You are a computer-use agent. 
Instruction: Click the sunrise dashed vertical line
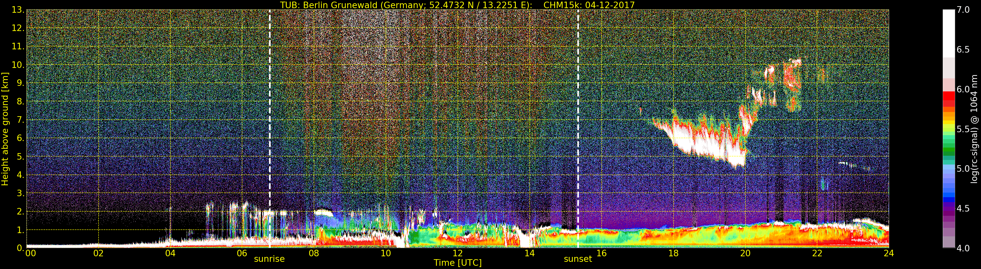point(270,114)
